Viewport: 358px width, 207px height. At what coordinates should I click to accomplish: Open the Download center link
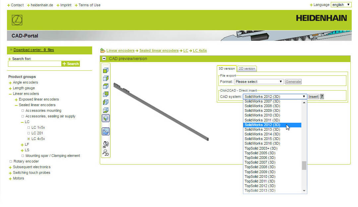(33, 50)
